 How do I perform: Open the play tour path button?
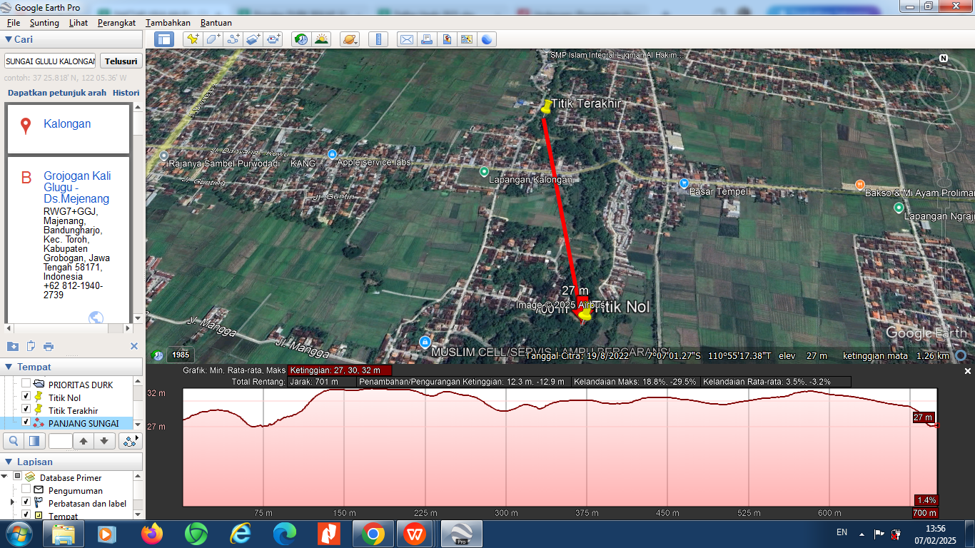tap(130, 441)
